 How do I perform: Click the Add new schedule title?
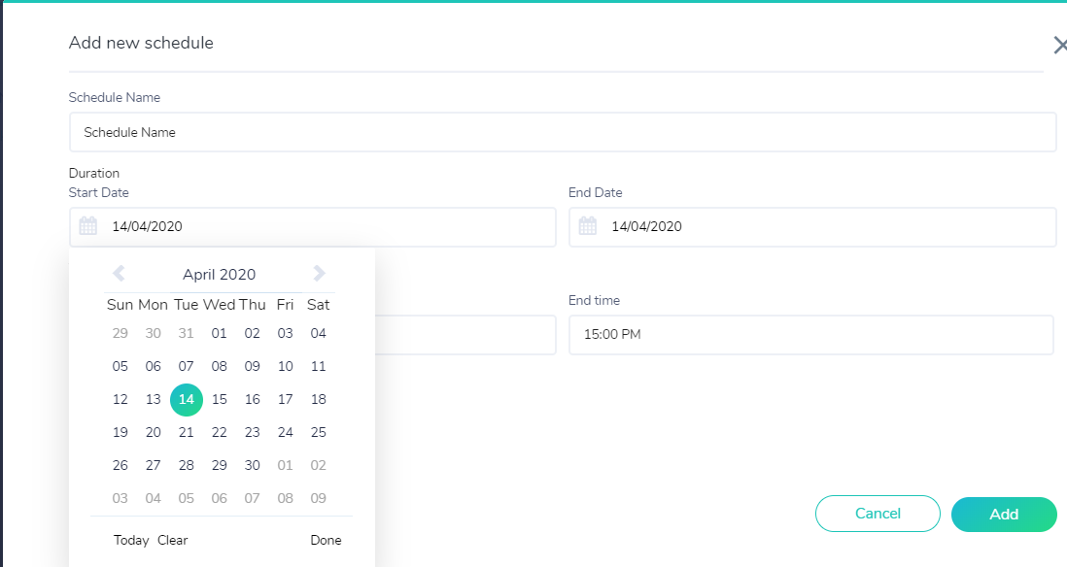pos(141,43)
